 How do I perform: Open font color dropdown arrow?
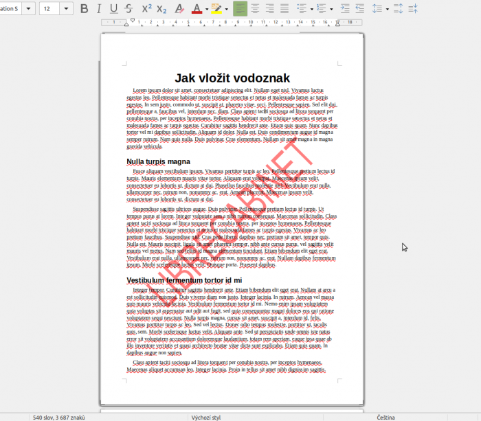[x=207, y=9]
